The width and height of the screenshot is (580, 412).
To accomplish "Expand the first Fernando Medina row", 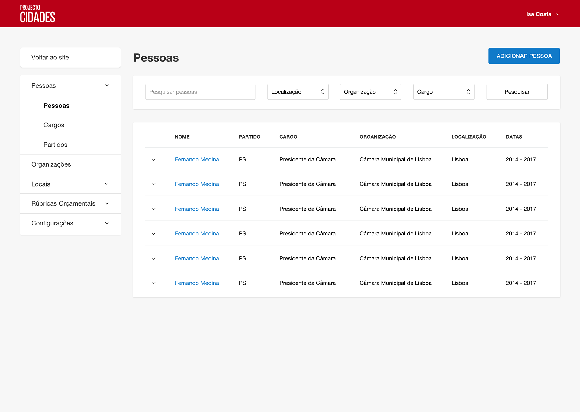I will [x=153, y=159].
